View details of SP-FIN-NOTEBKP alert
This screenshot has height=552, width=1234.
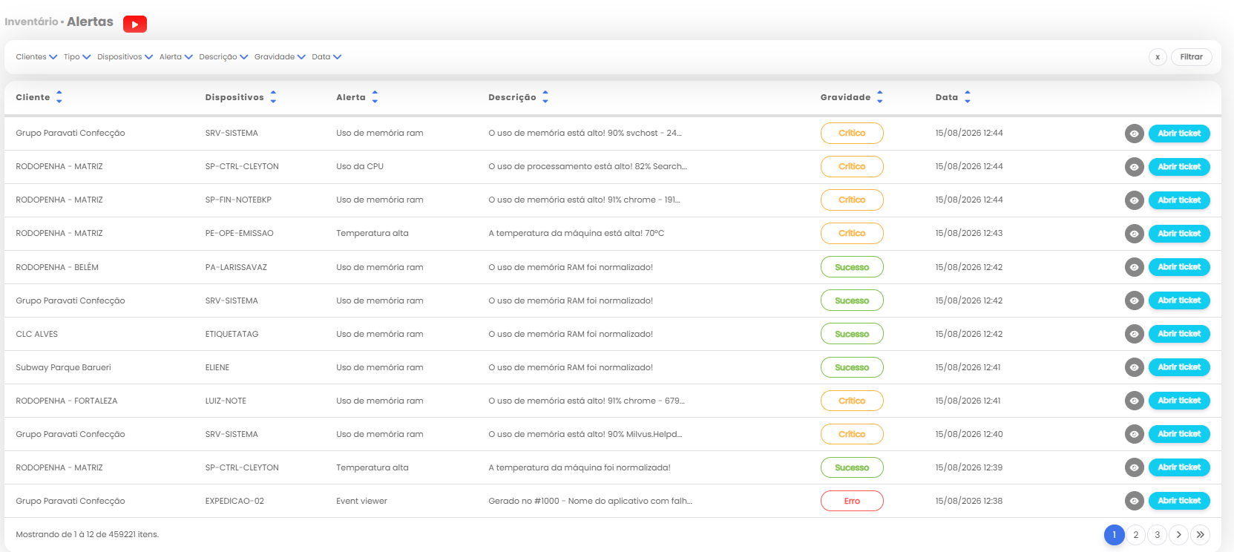point(1134,200)
